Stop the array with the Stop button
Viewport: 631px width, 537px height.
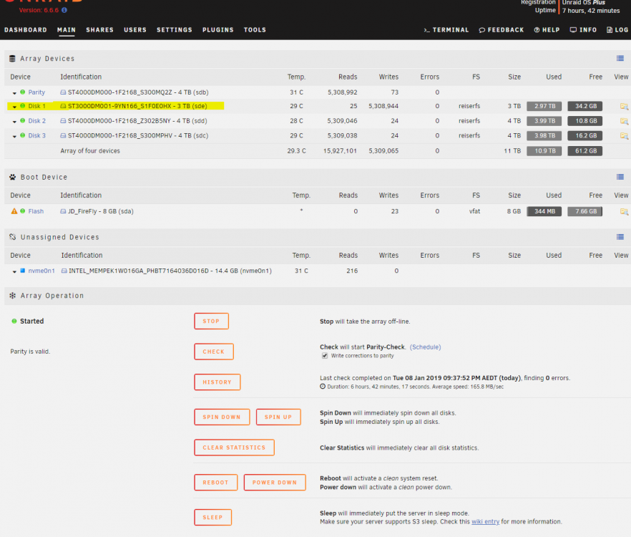(x=211, y=321)
